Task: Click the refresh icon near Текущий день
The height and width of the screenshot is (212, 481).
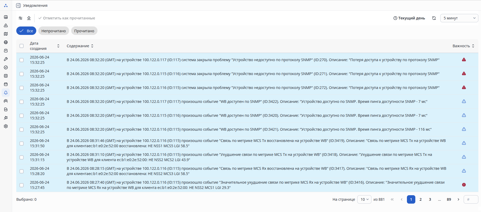Action: click(x=434, y=18)
